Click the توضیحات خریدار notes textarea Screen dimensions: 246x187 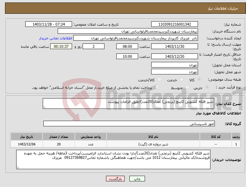point(113,159)
